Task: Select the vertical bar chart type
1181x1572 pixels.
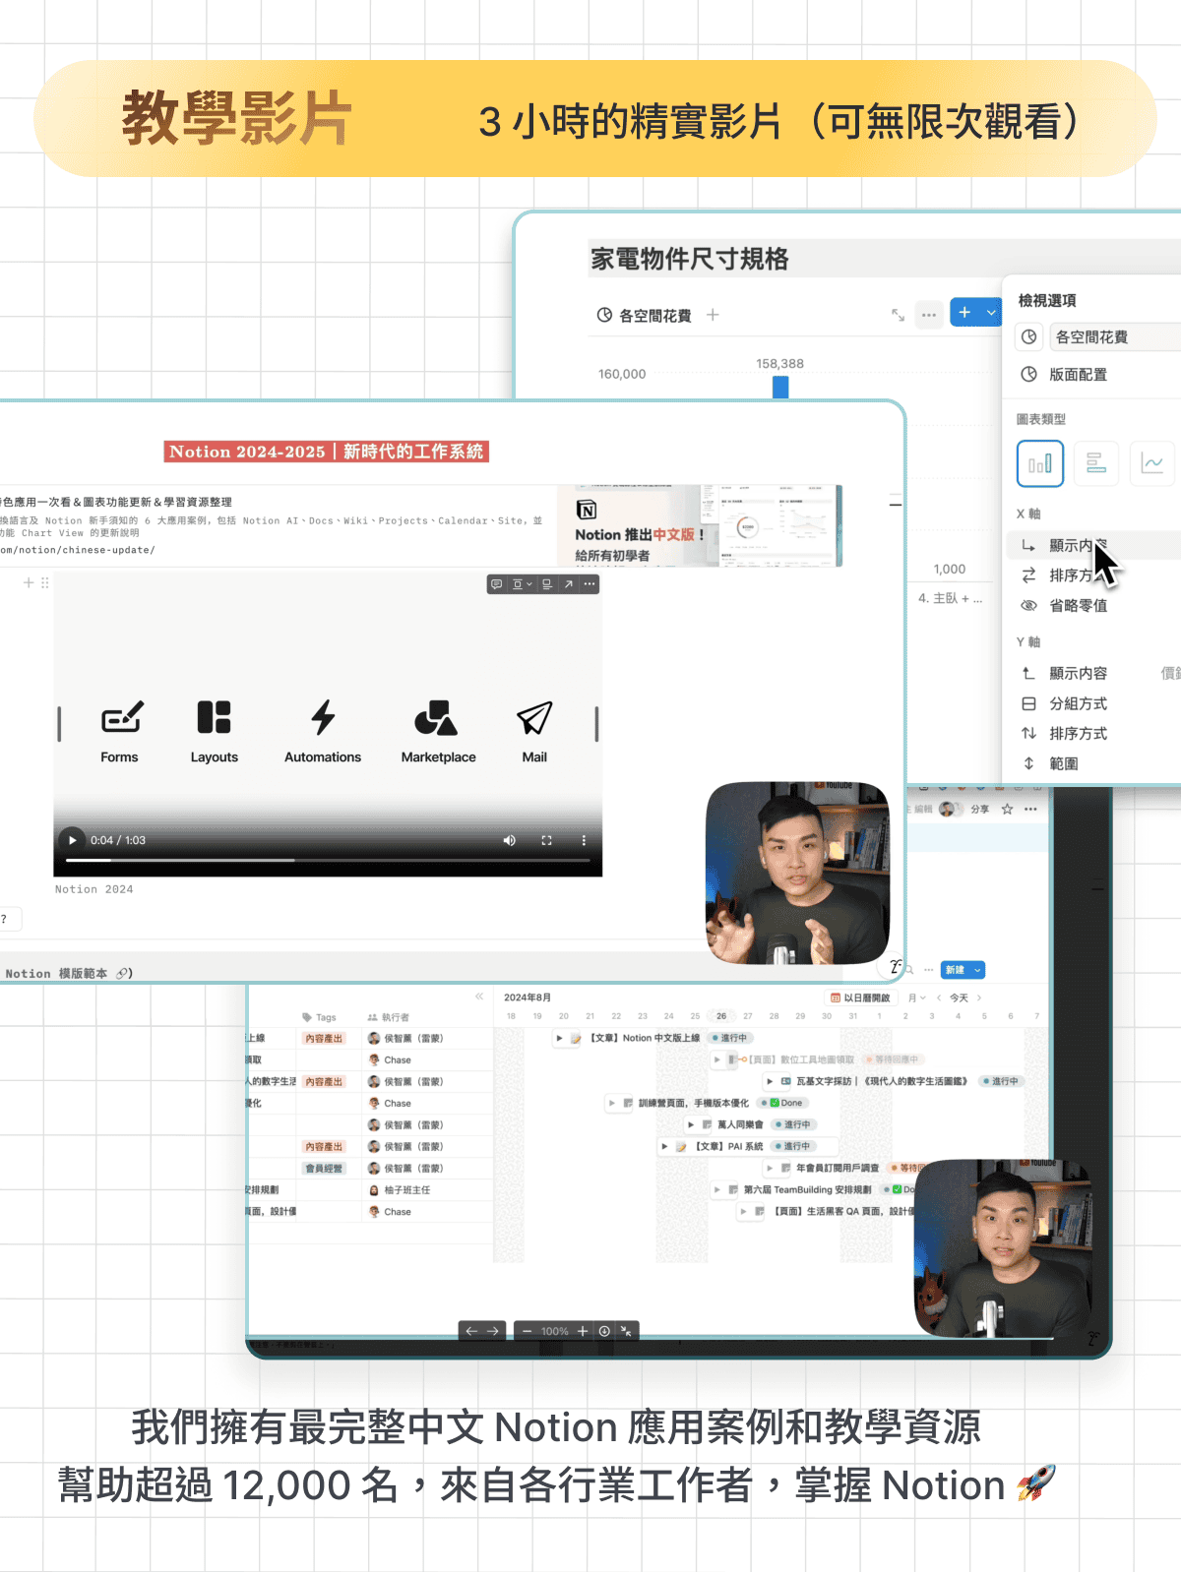Action: pyautogui.click(x=1040, y=463)
